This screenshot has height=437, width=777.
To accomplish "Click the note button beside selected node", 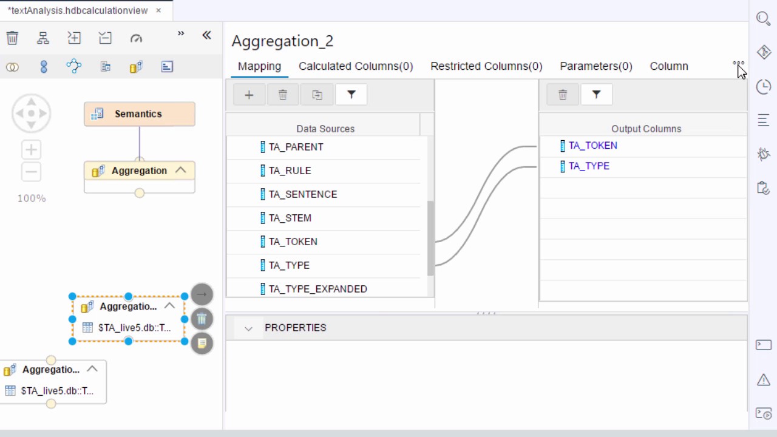I will click(x=202, y=343).
